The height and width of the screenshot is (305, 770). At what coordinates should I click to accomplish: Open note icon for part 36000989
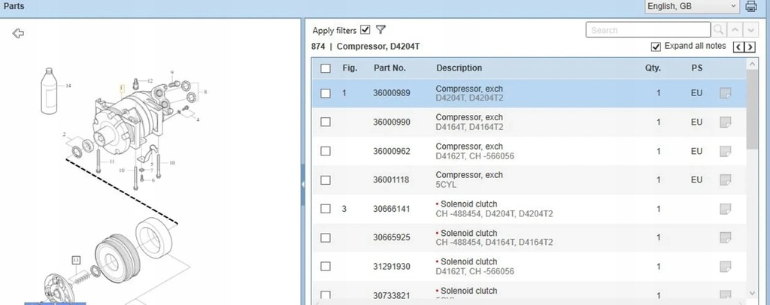click(725, 93)
